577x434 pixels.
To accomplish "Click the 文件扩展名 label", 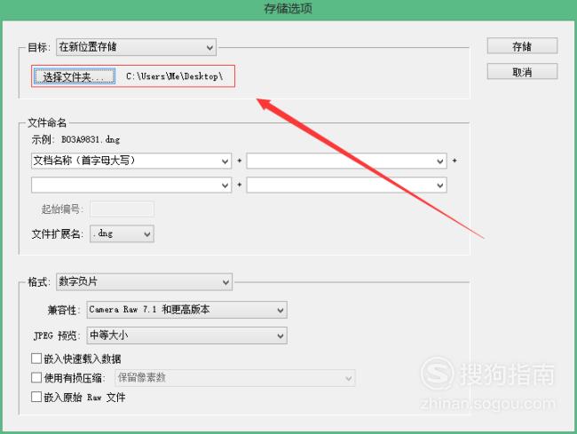I will (57, 234).
